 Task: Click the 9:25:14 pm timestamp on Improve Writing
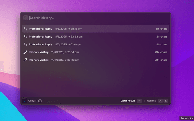point(65,52)
